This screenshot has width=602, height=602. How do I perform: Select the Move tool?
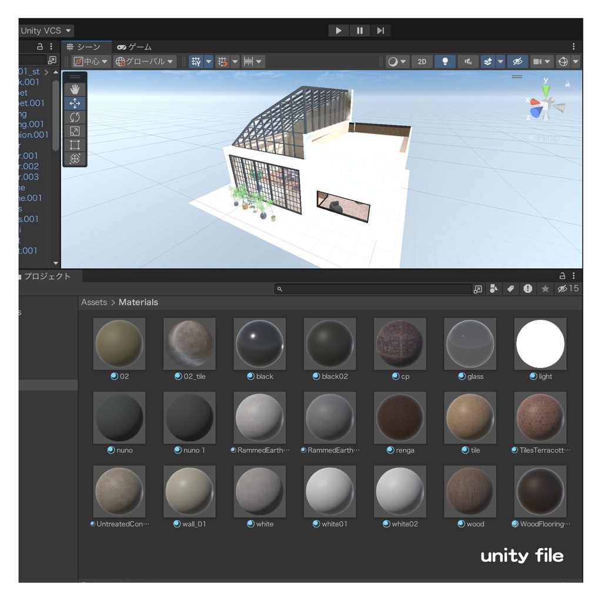pos(75,103)
